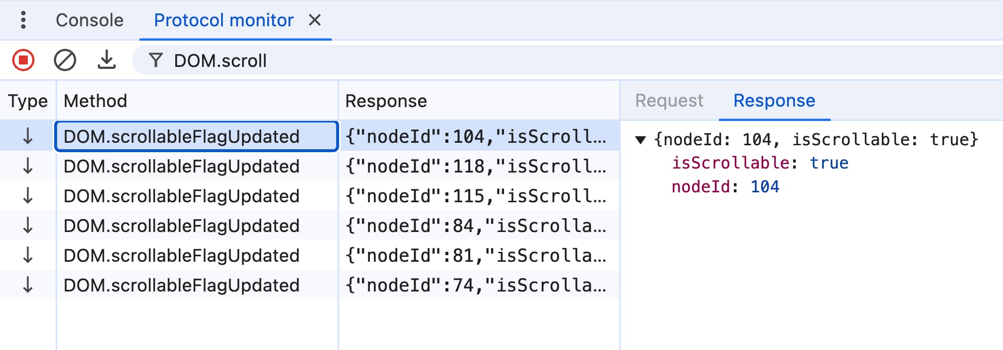Switch to the Console tab
Image resolution: width=1003 pixels, height=350 pixels.
point(89,20)
